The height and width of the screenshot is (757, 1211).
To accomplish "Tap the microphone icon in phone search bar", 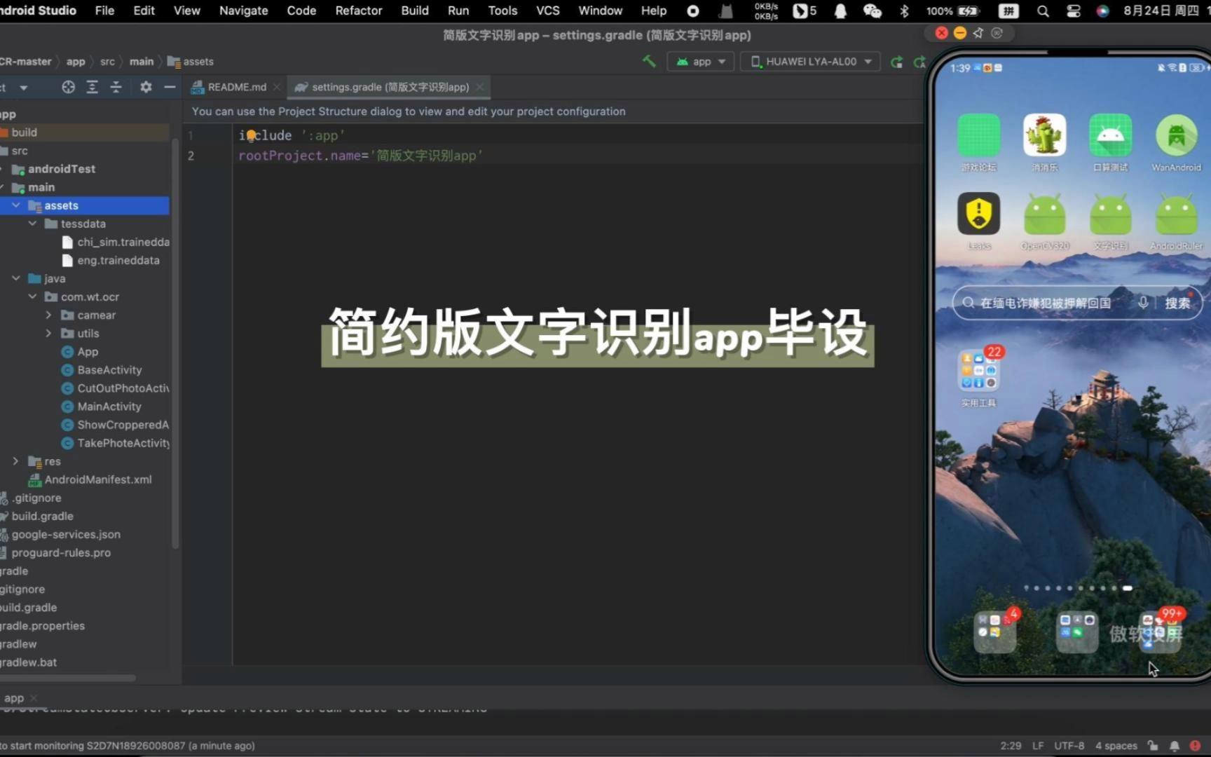I will point(1143,303).
